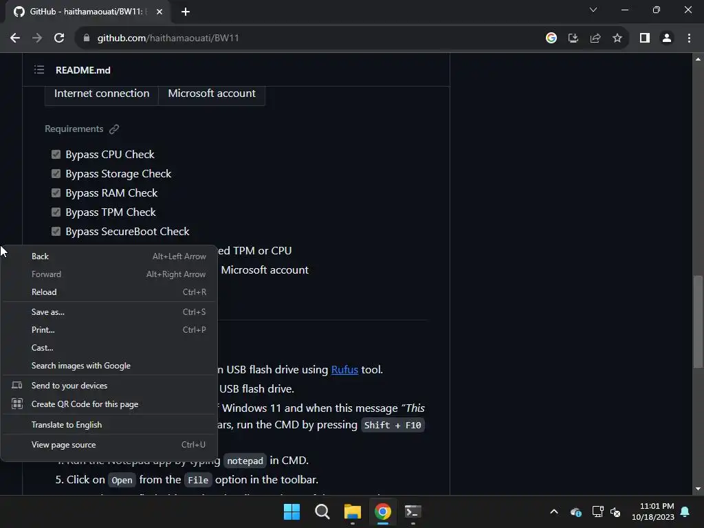This screenshot has height=528, width=704.
Task: Toggle Bypass SecureBoot Check checkbox
Action: click(56, 232)
